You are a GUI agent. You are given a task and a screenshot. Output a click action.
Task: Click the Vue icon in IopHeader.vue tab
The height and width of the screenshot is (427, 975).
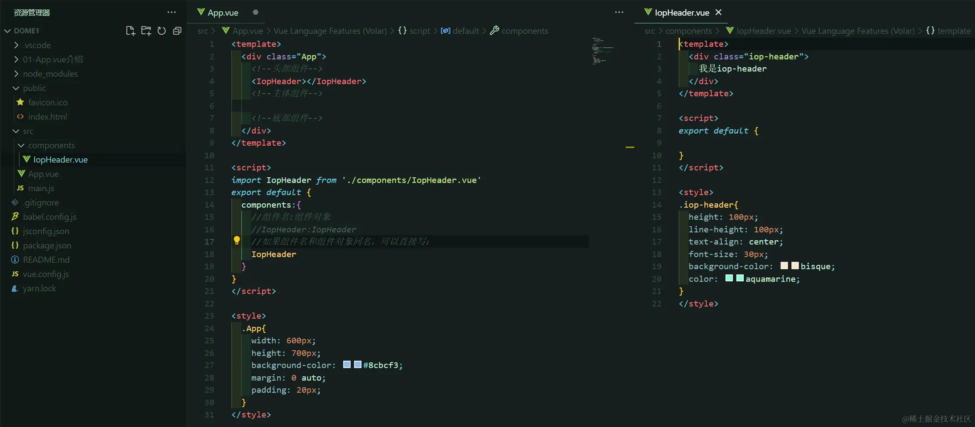tap(648, 12)
